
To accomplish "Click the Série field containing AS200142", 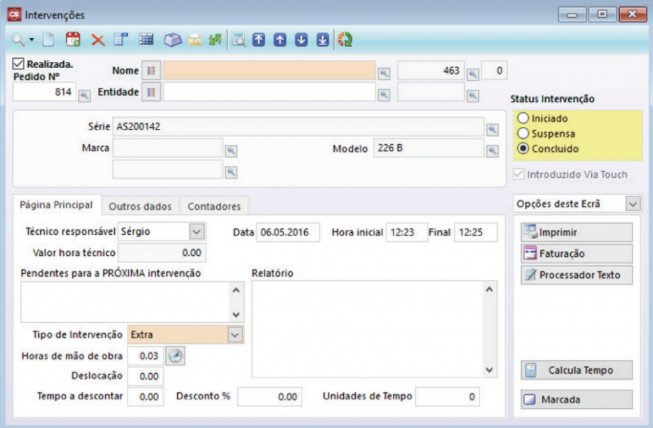I will pos(298,127).
